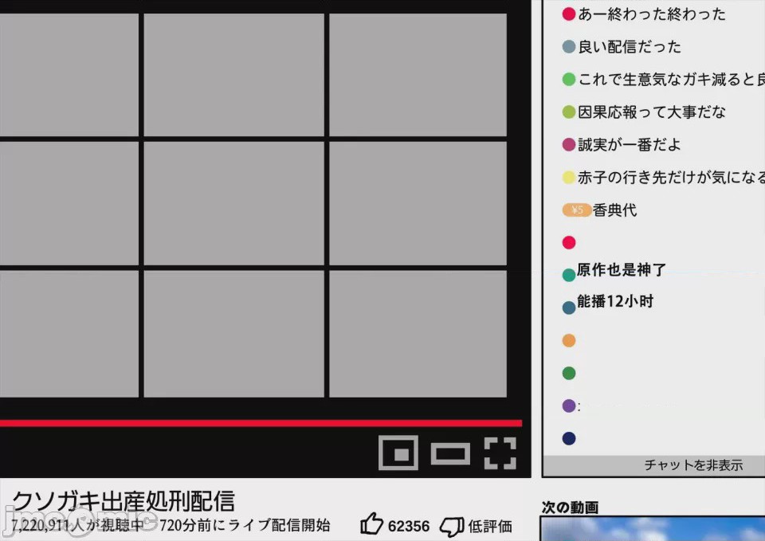This screenshot has width=765, height=541.
Task: Select the chat message "因果応報って大事だな"
Action: 652,112
